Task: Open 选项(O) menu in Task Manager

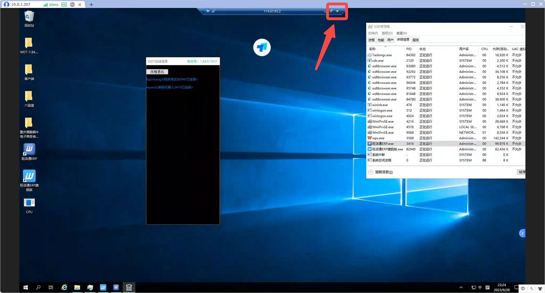Action: pos(387,33)
